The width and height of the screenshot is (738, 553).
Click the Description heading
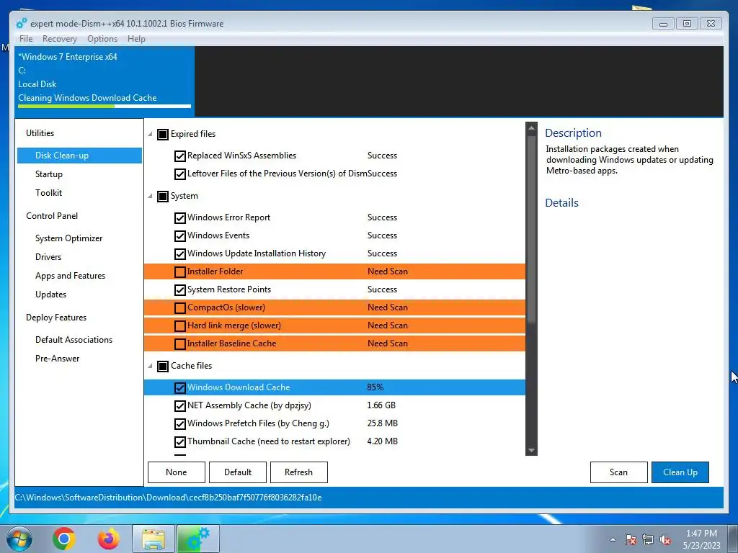click(573, 133)
